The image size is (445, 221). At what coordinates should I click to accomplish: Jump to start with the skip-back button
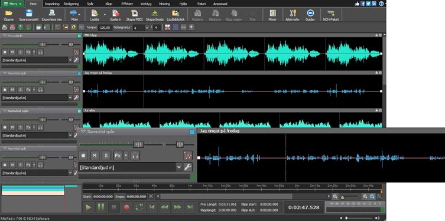tap(152, 207)
